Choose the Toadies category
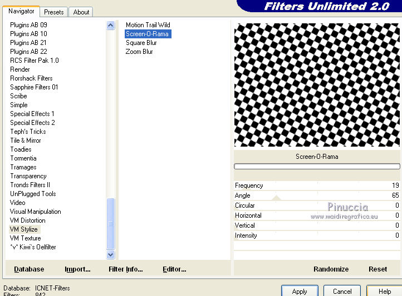 pyautogui.click(x=21, y=149)
